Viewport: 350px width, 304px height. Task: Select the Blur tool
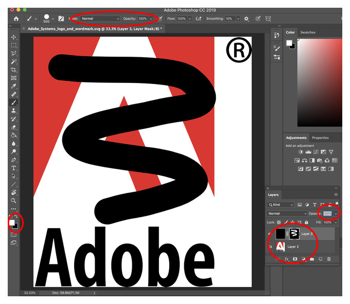[13, 144]
